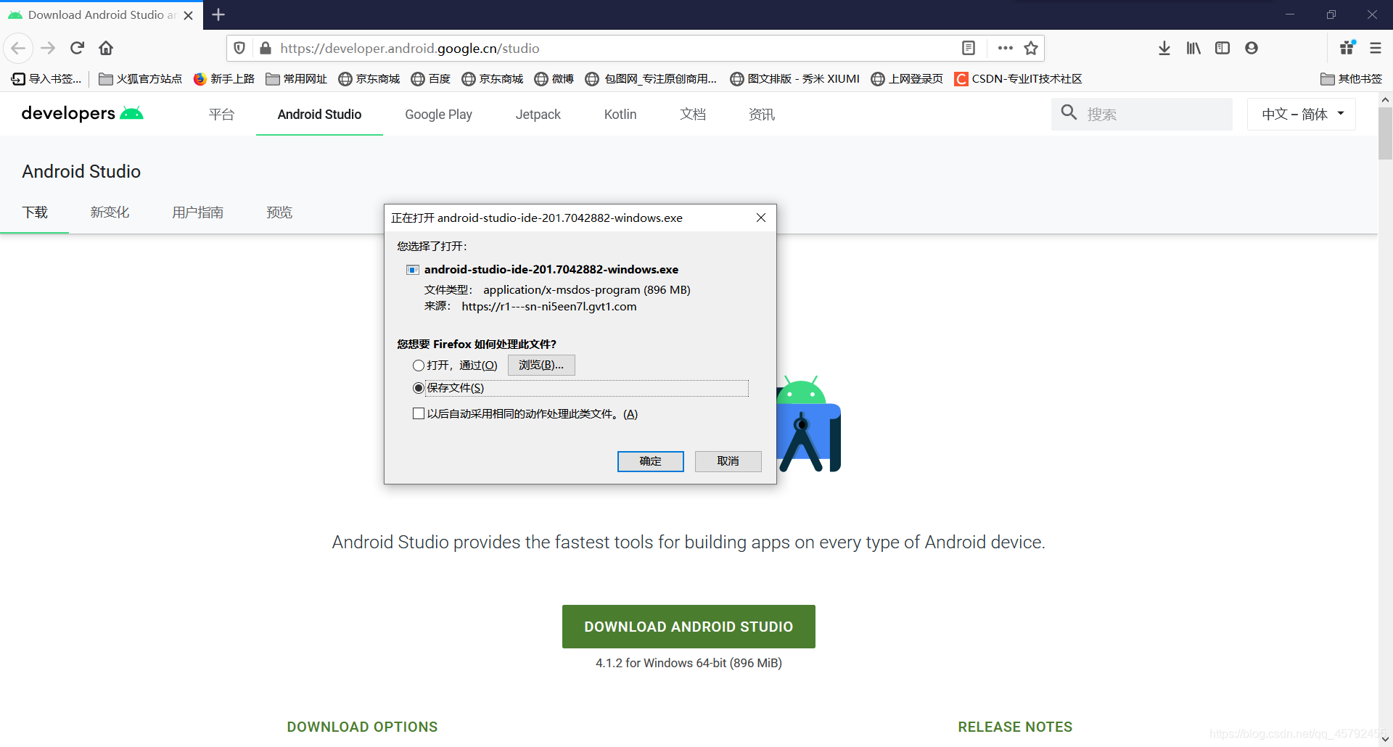Image resolution: width=1393 pixels, height=747 pixels.
Task: Open the Jetpack navigation tab
Action: tap(538, 115)
